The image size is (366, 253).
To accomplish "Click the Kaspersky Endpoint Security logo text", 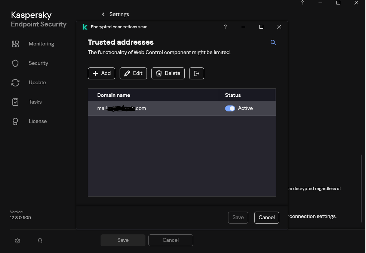I will [39, 19].
